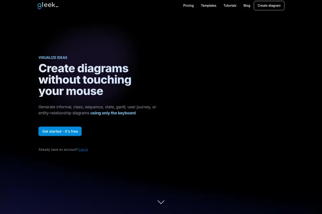Click the heading Create diagrams without touching your mouse
Screen dimensions: 322x214
point(85,80)
